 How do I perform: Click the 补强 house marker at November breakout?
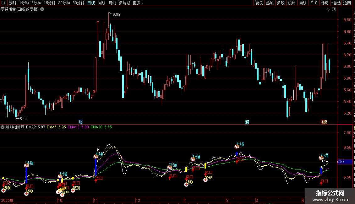(96, 156)
